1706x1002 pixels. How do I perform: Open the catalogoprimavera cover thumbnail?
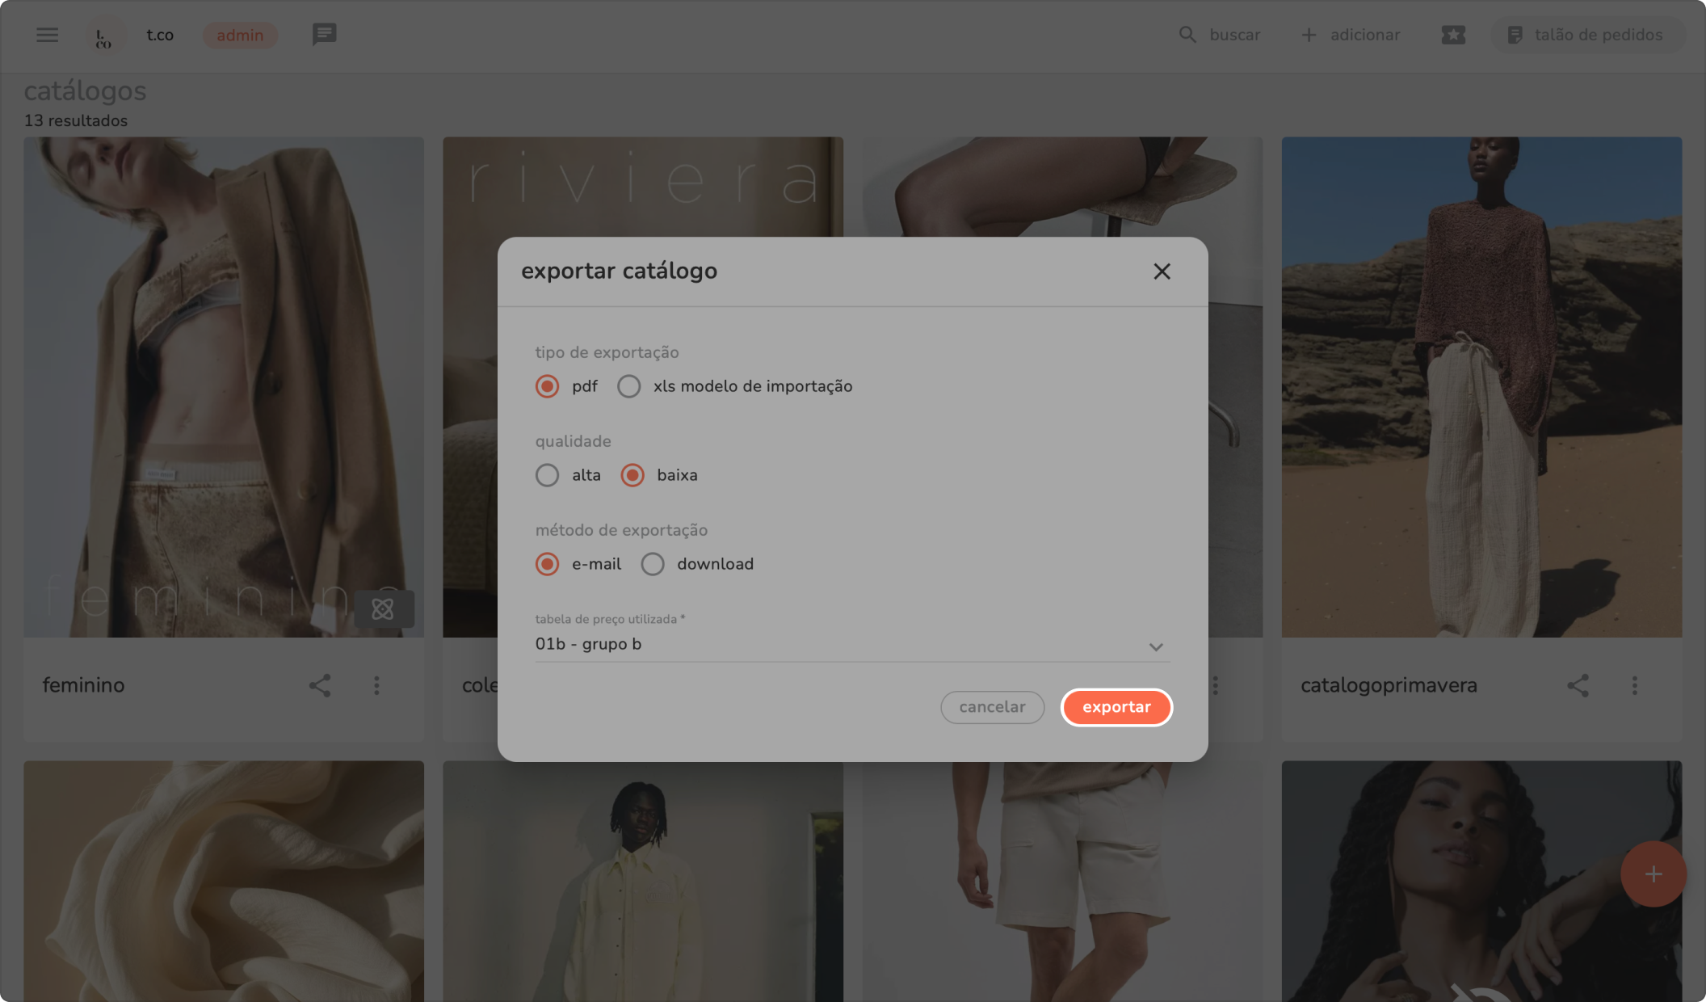(x=1481, y=386)
